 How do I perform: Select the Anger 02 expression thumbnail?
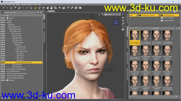point(146,38)
